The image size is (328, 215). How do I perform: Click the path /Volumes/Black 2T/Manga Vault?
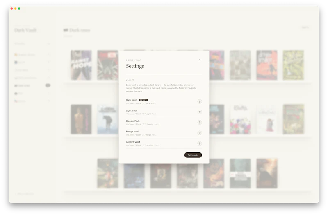coord(141,135)
